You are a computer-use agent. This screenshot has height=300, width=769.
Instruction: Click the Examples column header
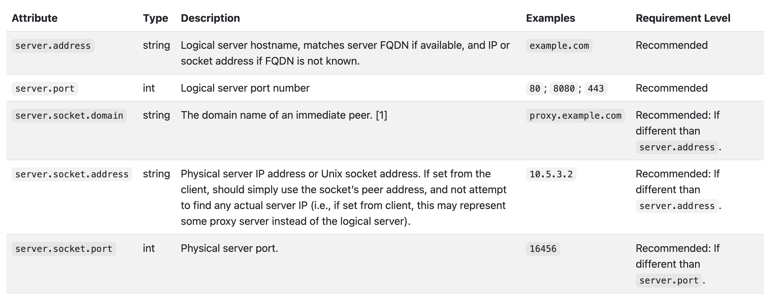coord(551,18)
